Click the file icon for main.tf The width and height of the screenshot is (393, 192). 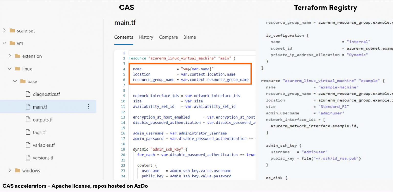28,107
